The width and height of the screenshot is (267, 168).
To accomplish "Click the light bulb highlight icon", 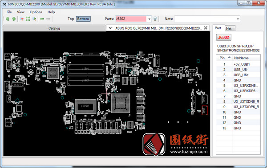I will click(155, 19).
